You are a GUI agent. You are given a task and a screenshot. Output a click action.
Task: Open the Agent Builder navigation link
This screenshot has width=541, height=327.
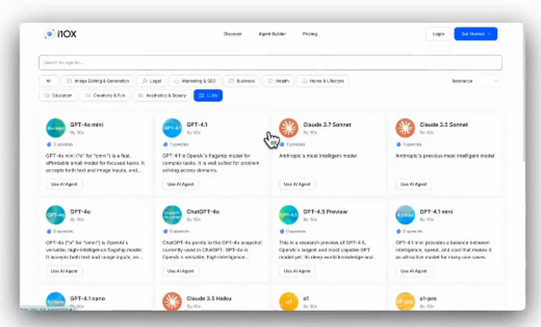[x=272, y=34]
